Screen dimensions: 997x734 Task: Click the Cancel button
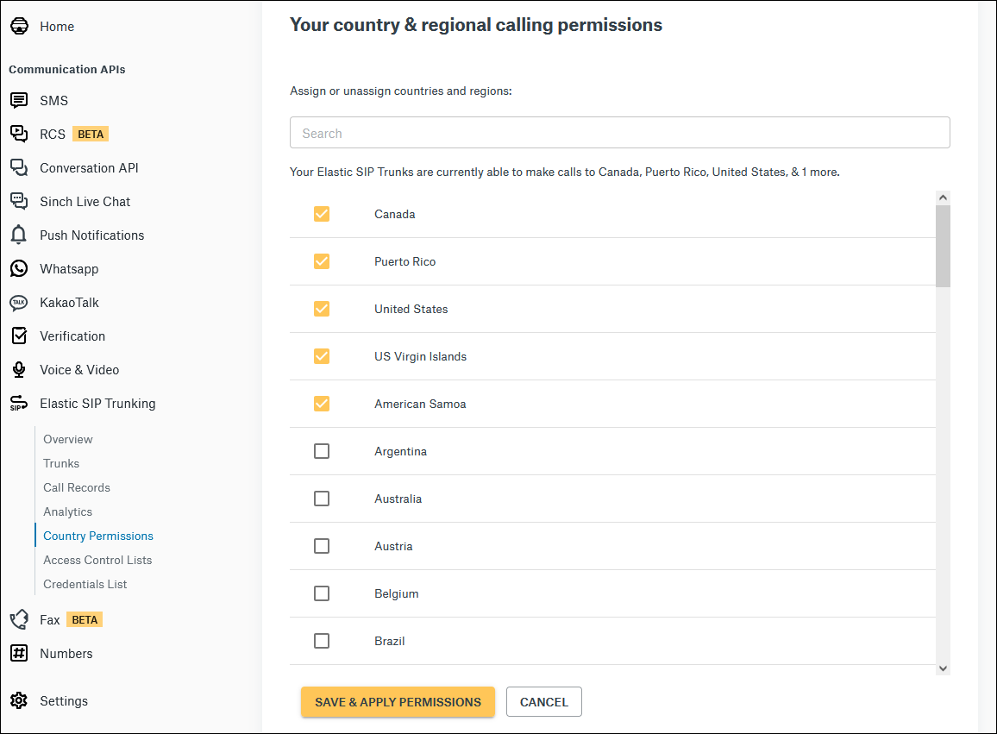click(x=543, y=701)
